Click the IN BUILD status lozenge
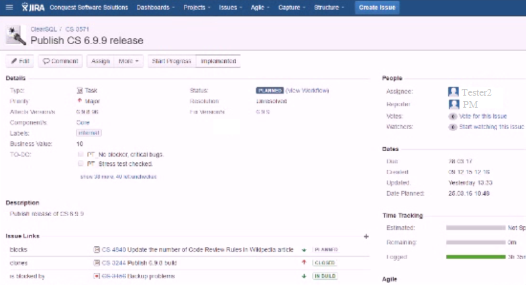Image resolution: width=526 pixels, height=285 pixels. pyautogui.click(x=325, y=276)
